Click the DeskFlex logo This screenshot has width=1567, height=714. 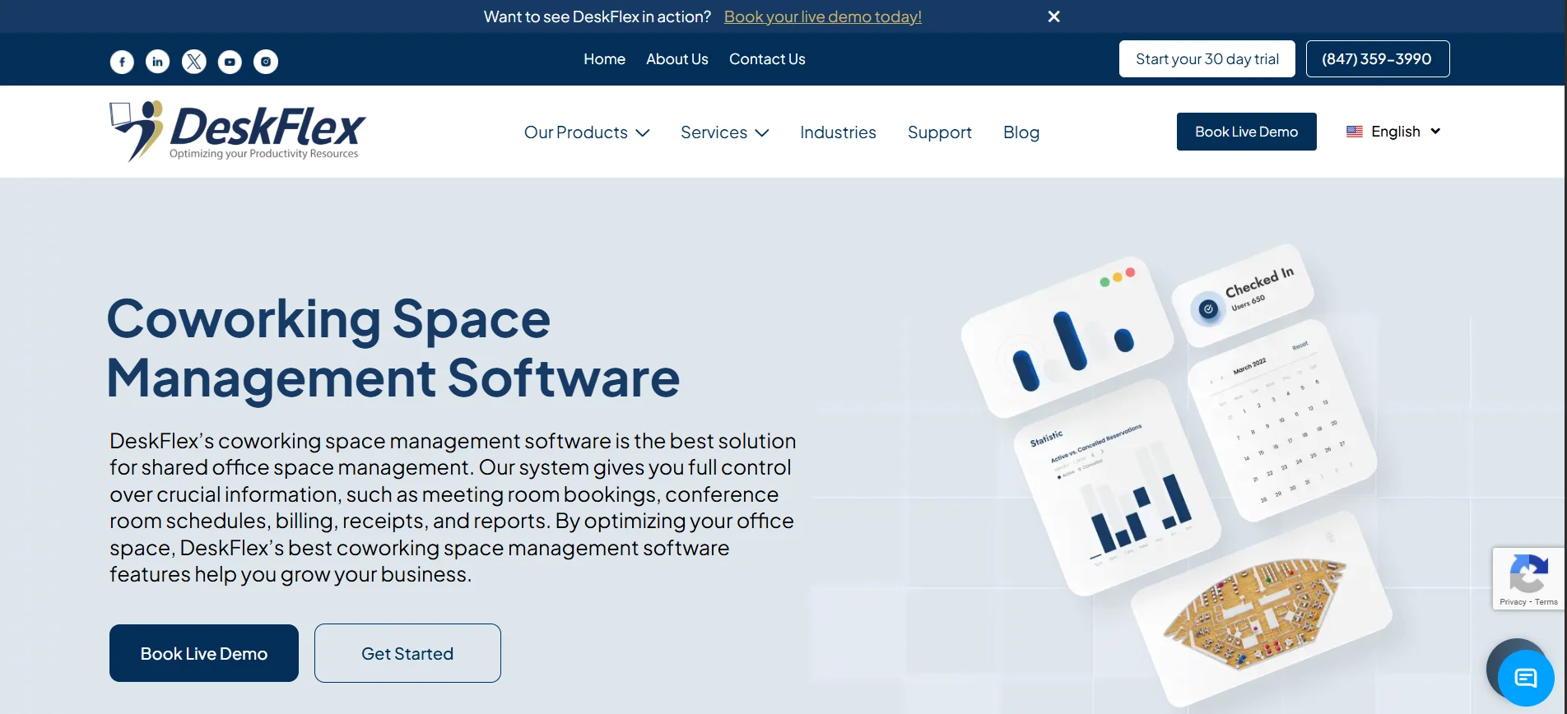pyautogui.click(x=238, y=132)
